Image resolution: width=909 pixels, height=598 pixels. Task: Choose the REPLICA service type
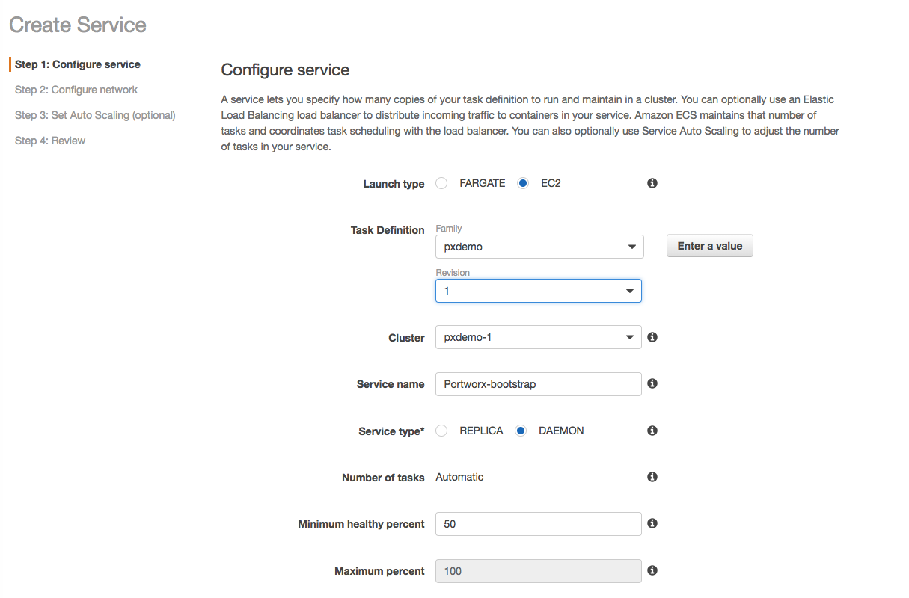click(x=441, y=431)
